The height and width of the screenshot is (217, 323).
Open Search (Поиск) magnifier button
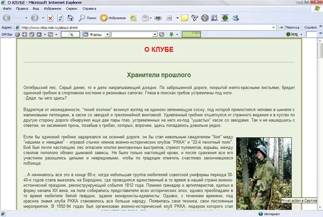point(87,18)
